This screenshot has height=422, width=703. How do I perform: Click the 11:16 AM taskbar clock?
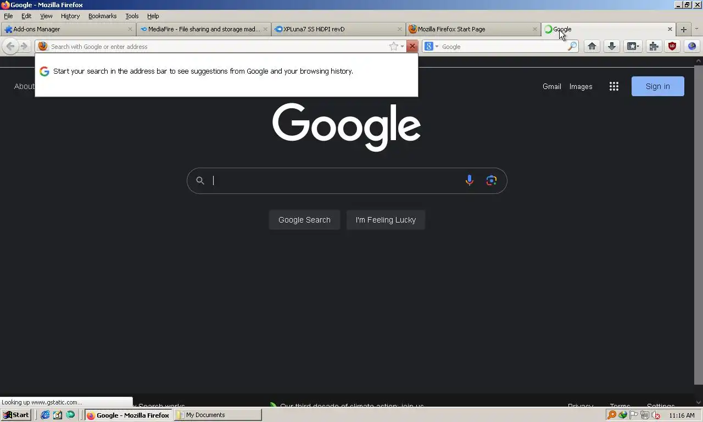(x=682, y=415)
